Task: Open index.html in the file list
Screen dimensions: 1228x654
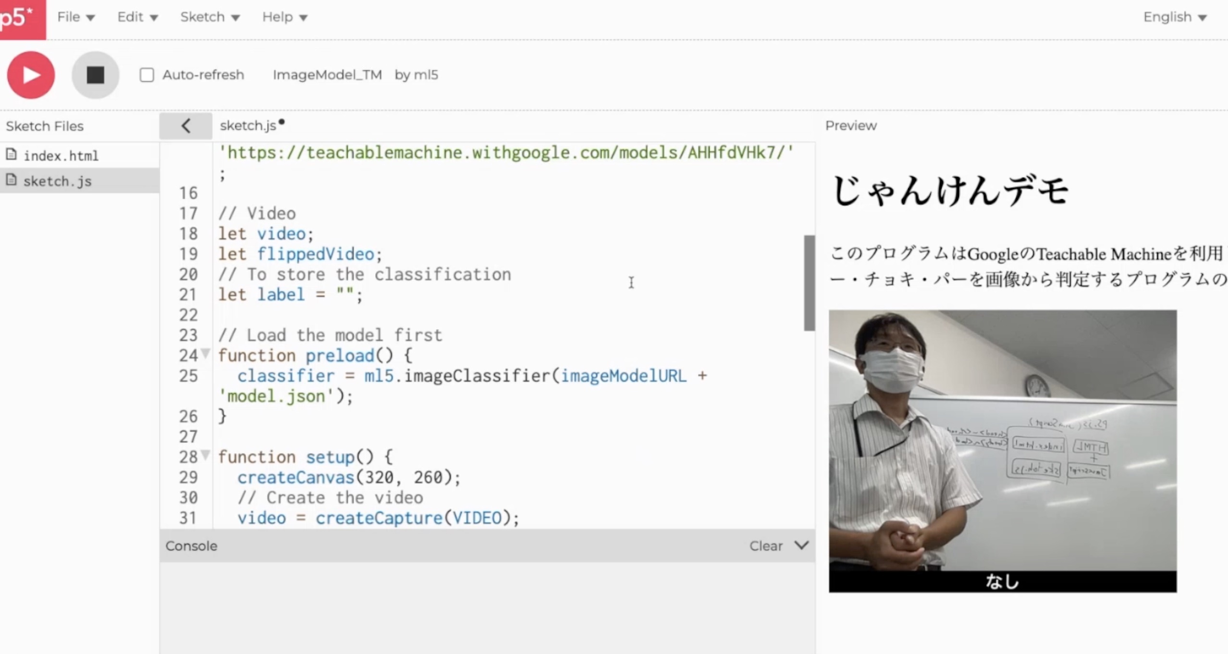Action: click(61, 156)
